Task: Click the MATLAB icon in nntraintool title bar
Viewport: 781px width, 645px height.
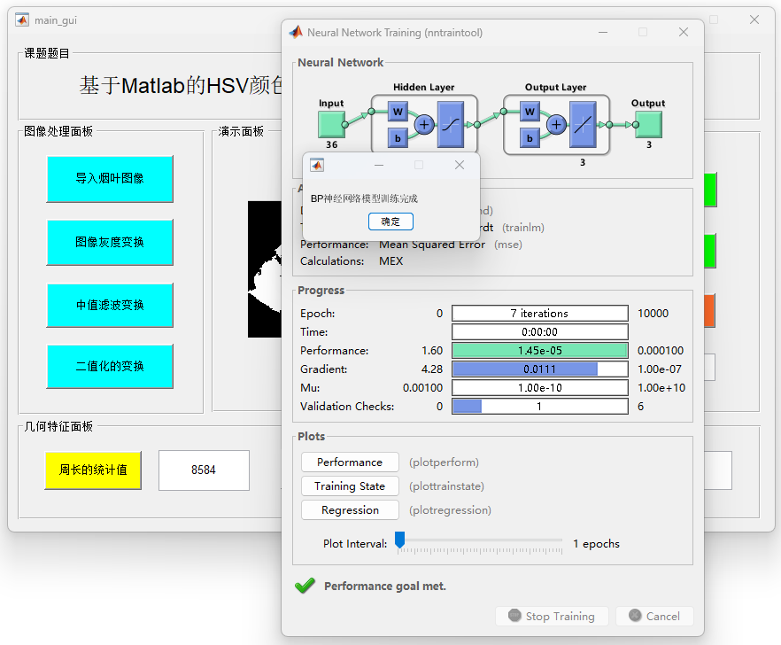Action: pos(295,33)
